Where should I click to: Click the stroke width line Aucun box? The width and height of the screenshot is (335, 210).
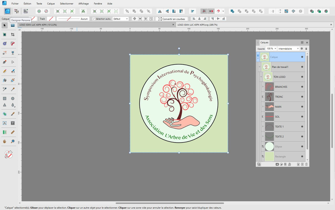(x=73, y=19)
